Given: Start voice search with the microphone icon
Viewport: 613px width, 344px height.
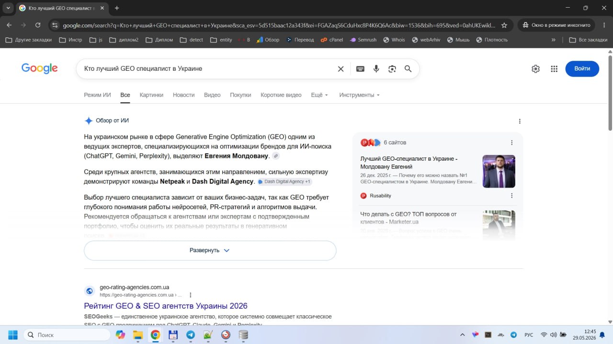Looking at the screenshot, I should (376, 69).
